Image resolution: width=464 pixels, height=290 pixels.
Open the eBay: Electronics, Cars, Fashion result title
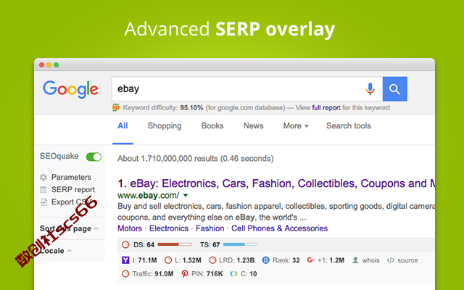coord(282,183)
